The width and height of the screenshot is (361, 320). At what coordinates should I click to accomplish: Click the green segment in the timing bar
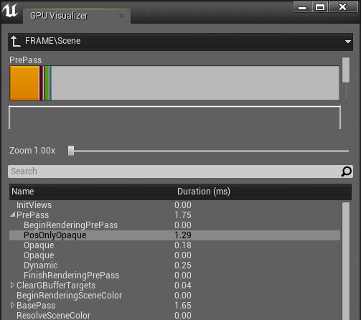[47, 83]
